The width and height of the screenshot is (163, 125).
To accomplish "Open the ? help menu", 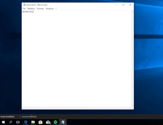I will pos(56,9).
